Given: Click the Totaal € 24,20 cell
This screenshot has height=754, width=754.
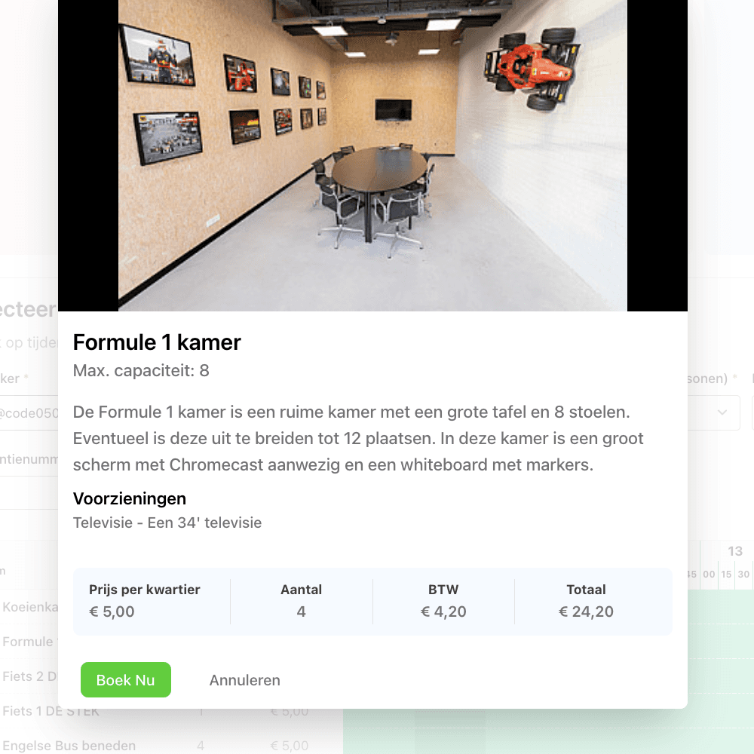Looking at the screenshot, I should click(586, 601).
